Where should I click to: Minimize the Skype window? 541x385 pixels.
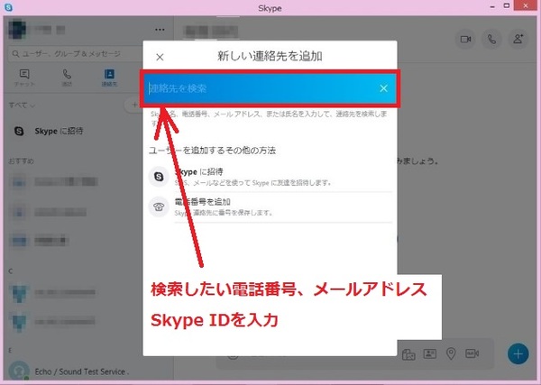coord(492,6)
